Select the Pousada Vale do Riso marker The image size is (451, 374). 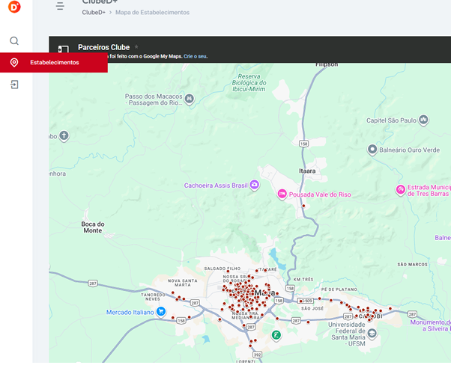tap(282, 194)
